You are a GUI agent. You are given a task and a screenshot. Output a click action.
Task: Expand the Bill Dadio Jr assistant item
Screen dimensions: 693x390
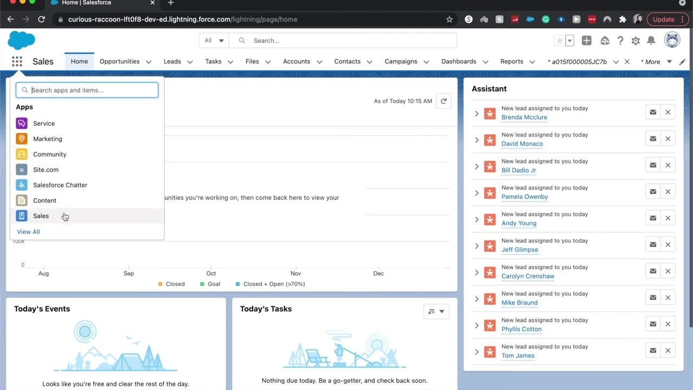477,167
